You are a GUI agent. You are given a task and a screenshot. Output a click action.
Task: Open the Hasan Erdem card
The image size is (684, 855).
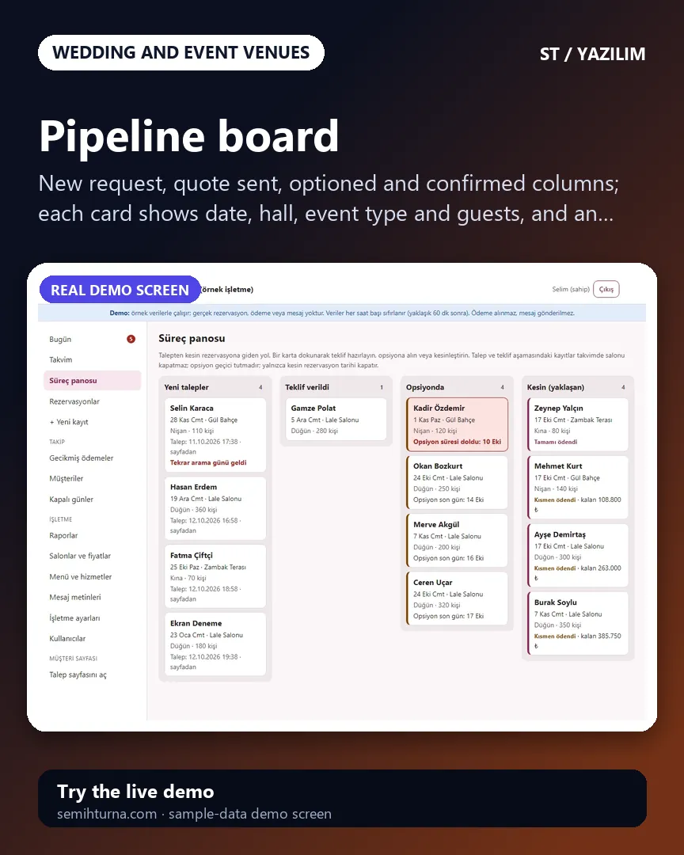pyautogui.click(x=215, y=508)
